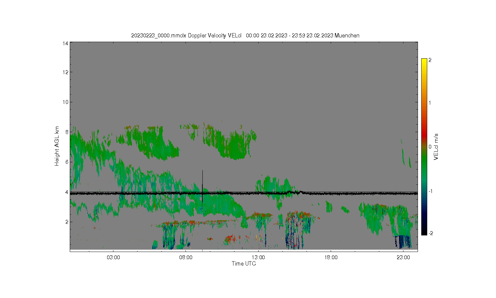
Task: Click the height tick label '12'
Action: (65, 72)
